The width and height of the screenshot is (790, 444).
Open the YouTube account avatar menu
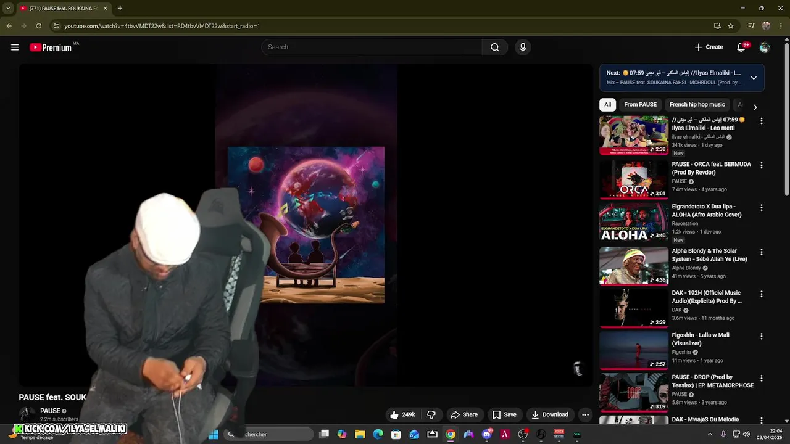[x=765, y=47]
